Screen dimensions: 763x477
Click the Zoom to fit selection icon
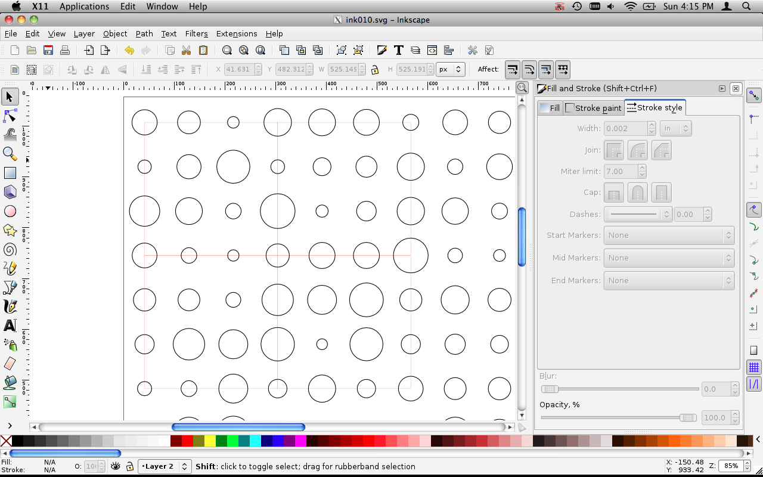coord(227,51)
